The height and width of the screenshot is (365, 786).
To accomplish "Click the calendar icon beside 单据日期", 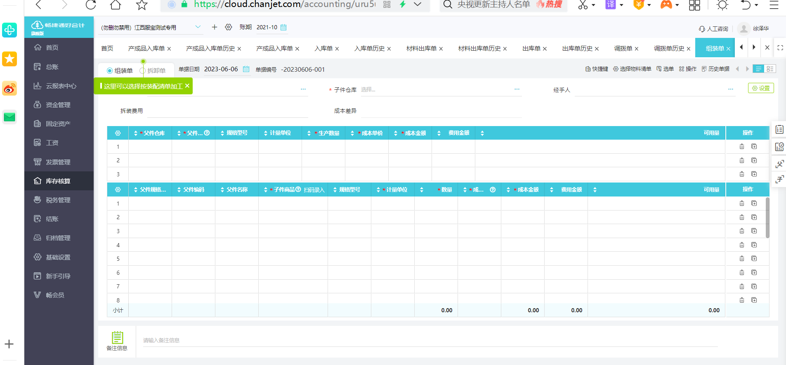I will click(x=246, y=69).
